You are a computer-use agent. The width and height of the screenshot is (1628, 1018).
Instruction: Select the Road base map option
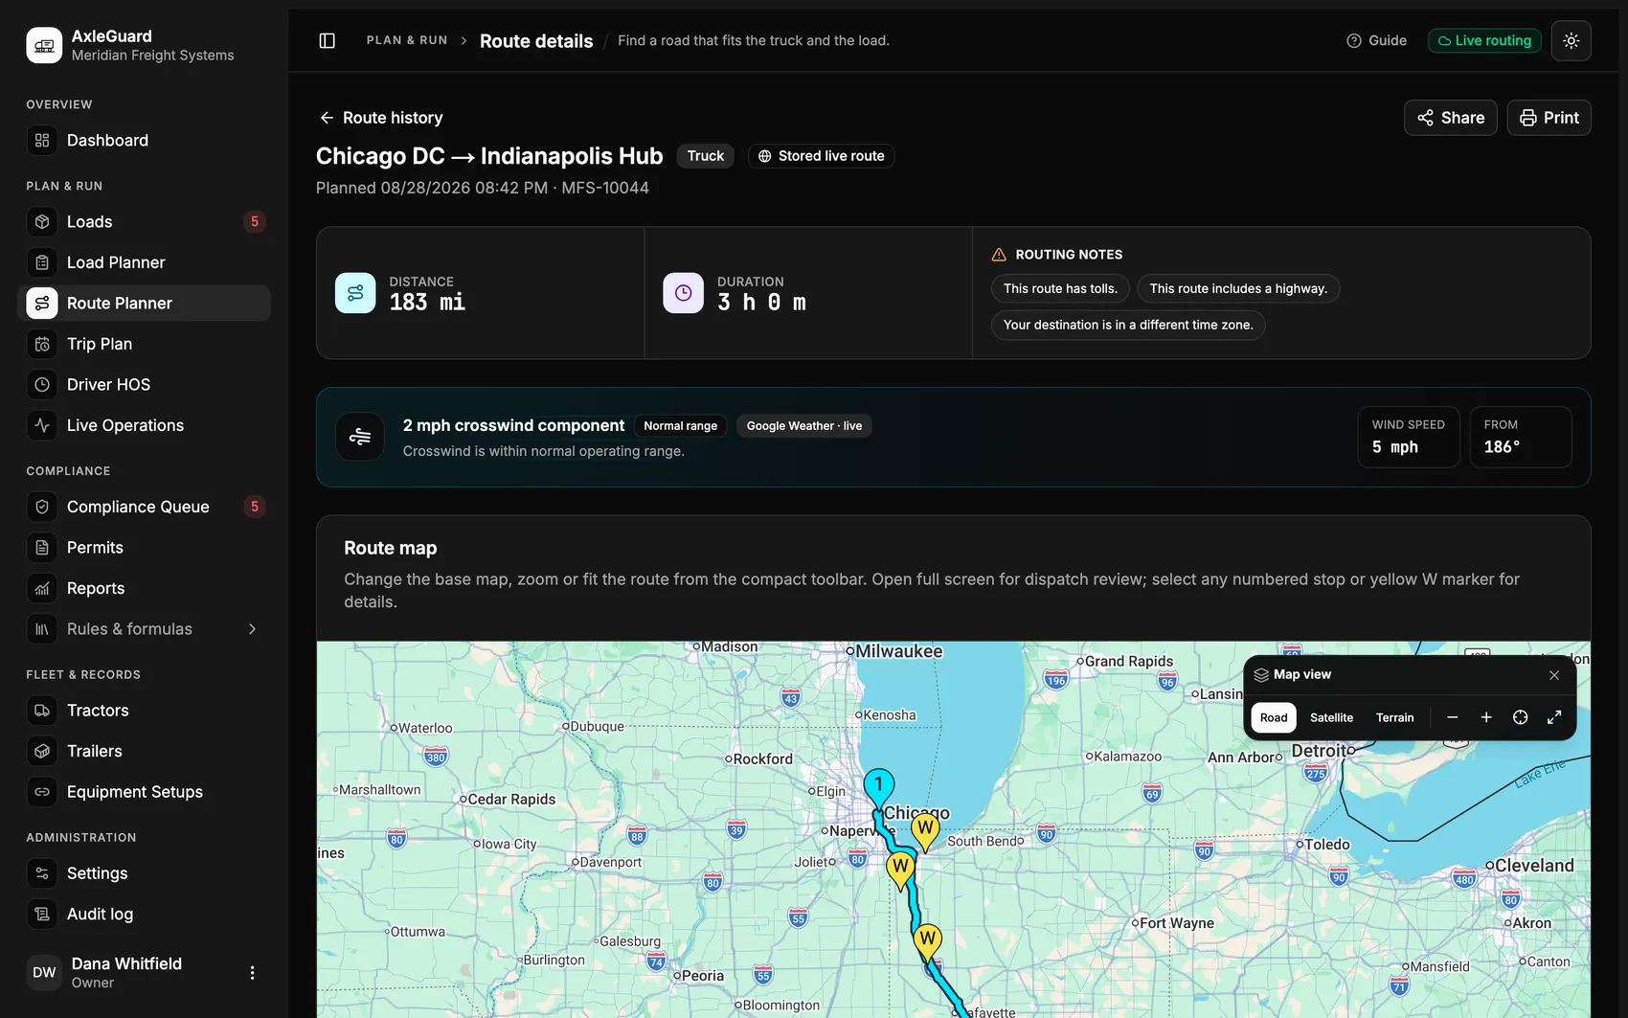[1273, 717]
